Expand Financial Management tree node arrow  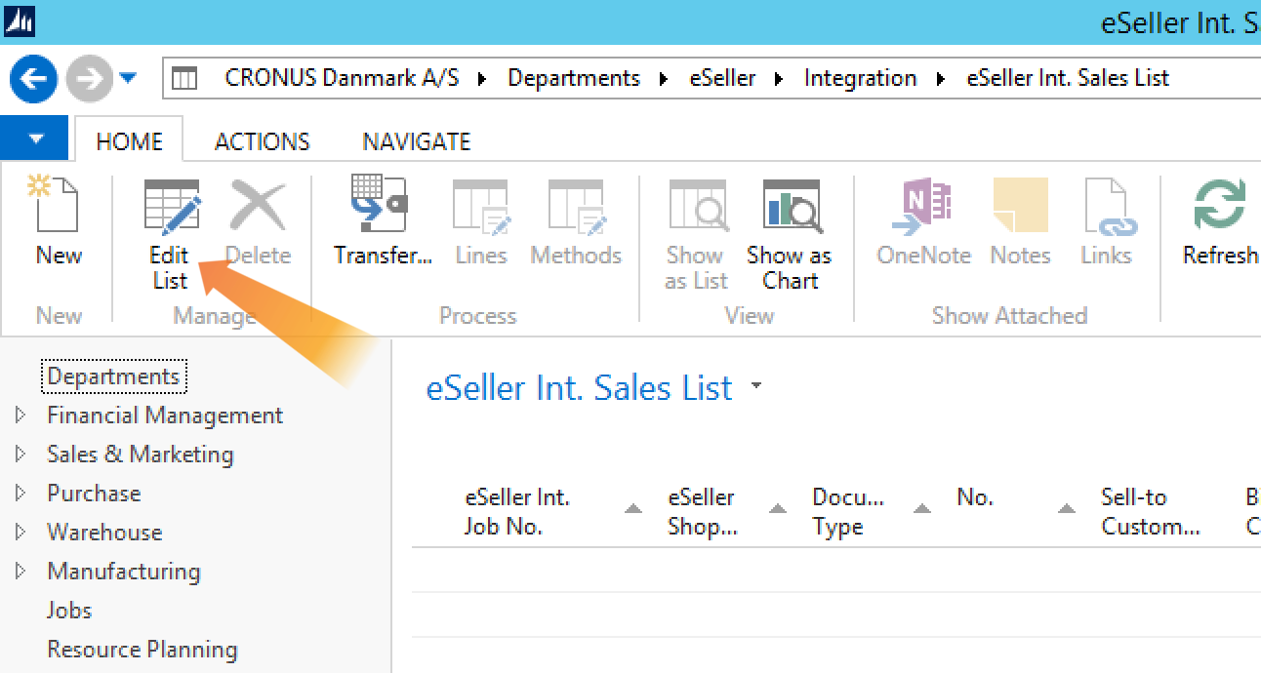[20, 416]
